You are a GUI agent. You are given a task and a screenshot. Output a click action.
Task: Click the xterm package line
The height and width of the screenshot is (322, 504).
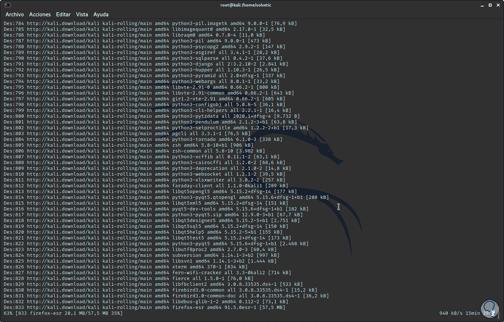(x=126, y=267)
